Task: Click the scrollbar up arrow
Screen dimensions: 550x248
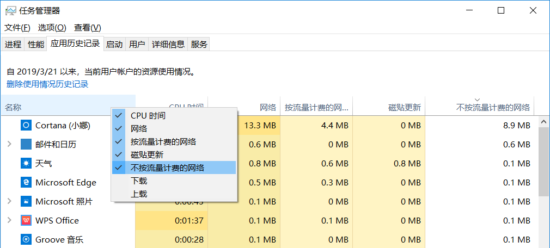Action: [x=544, y=122]
